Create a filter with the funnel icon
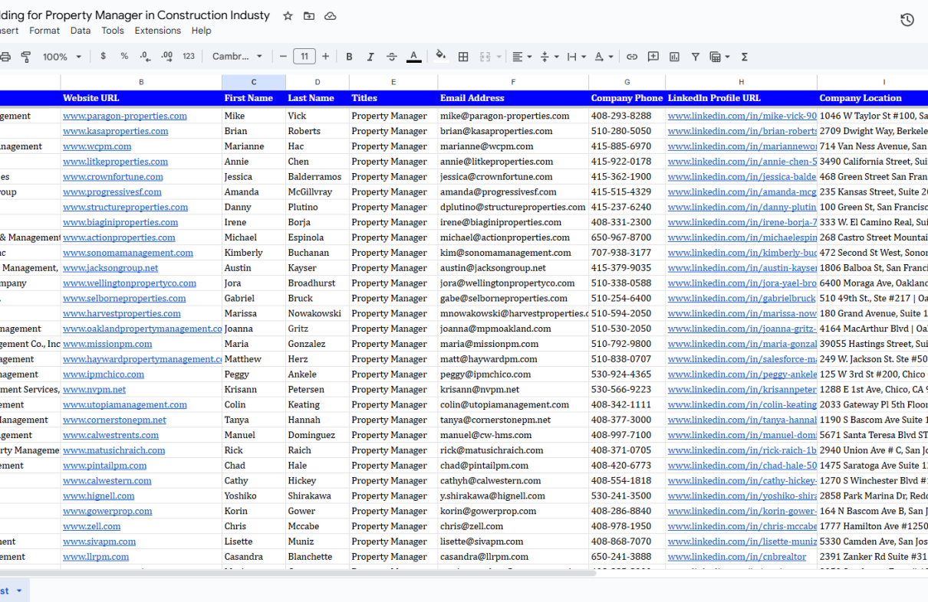This screenshot has height=602, width=928. pyautogui.click(x=696, y=57)
